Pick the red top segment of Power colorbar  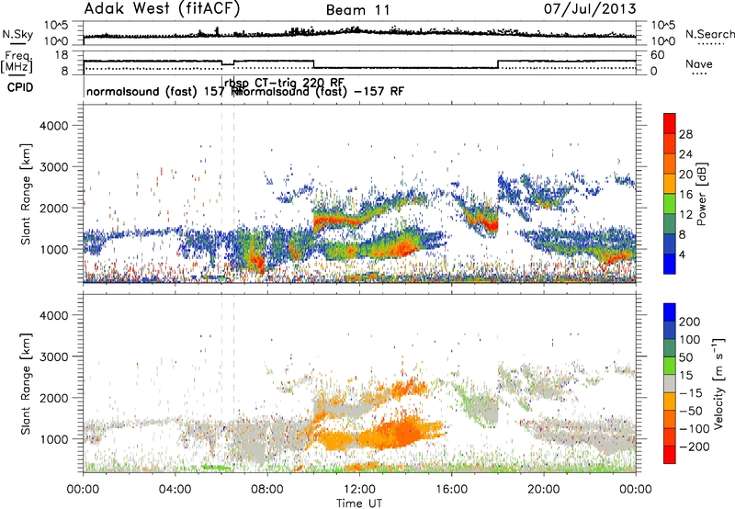coord(670,123)
